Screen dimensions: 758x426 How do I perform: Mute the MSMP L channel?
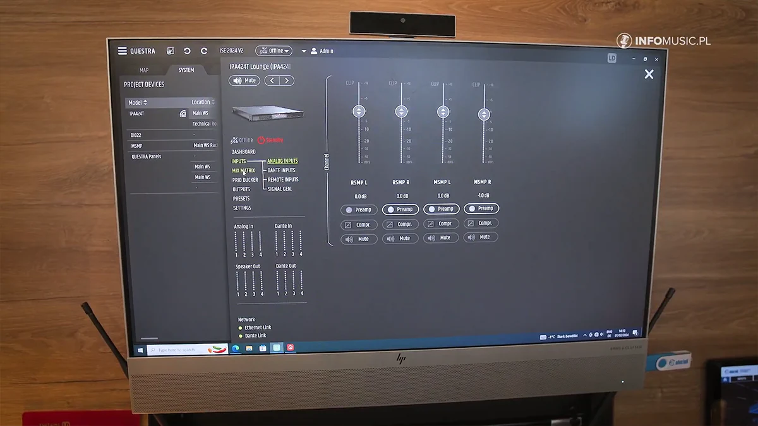click(x=441, y=238)
